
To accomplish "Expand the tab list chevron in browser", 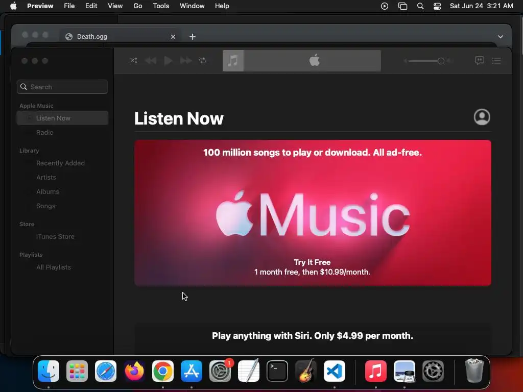I will [501, 37].
